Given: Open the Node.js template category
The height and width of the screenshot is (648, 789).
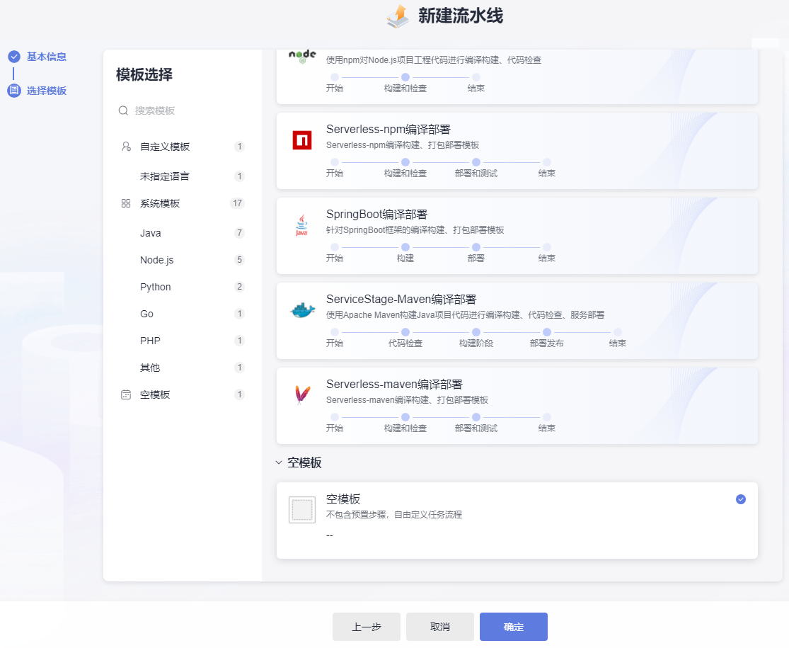Looking at the screenshot, I should tap(156, 260).
